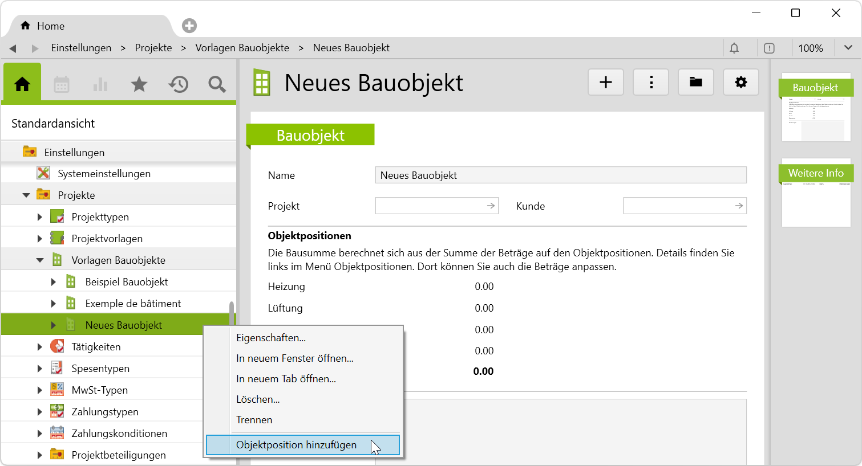The image size is (862, 466).
Task: Click the plus button beside title
Action: coord(605,83)
